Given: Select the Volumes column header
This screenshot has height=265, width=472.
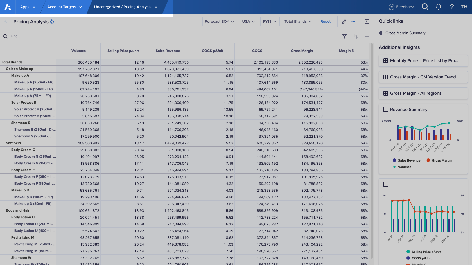Looking at the screenshot, I should [x=78, y=51].
